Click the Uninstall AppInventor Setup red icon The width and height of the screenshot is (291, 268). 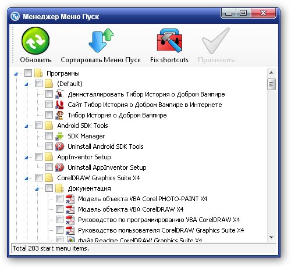[59, 167]
